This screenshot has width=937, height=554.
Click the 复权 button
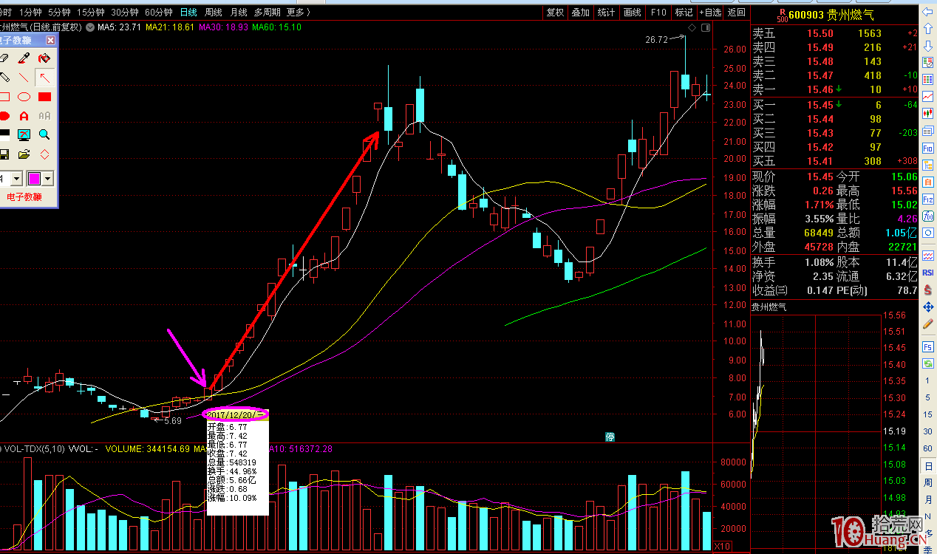click(x=555, y=13)
